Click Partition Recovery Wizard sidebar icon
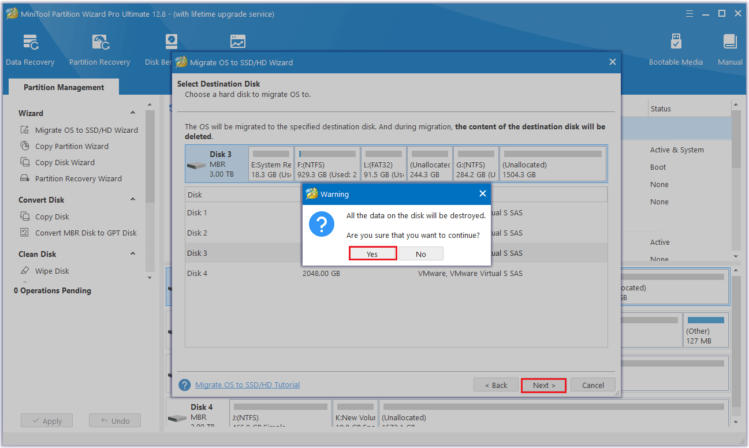 click(25, 178)
